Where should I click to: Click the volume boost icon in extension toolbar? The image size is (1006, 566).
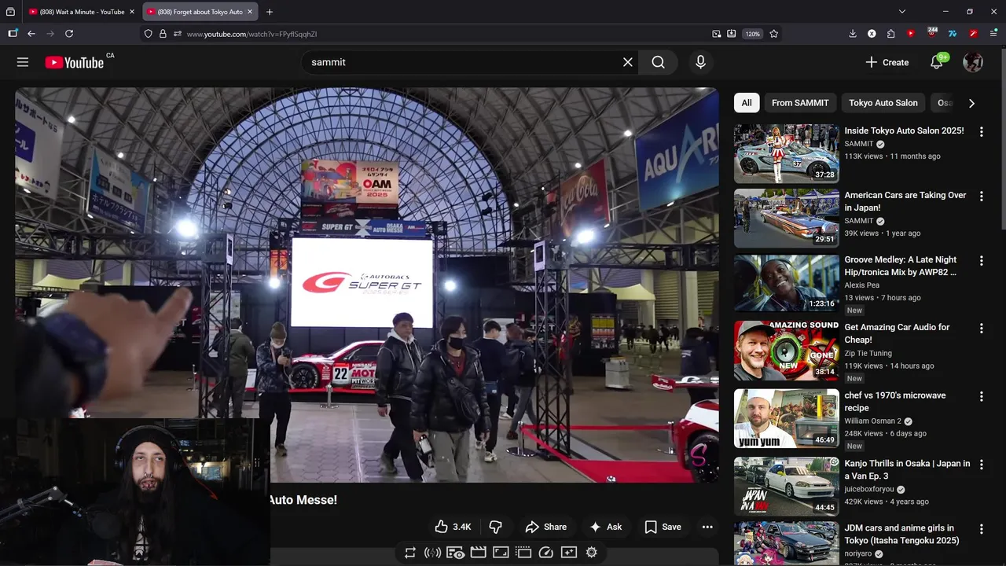click(432, 553)
